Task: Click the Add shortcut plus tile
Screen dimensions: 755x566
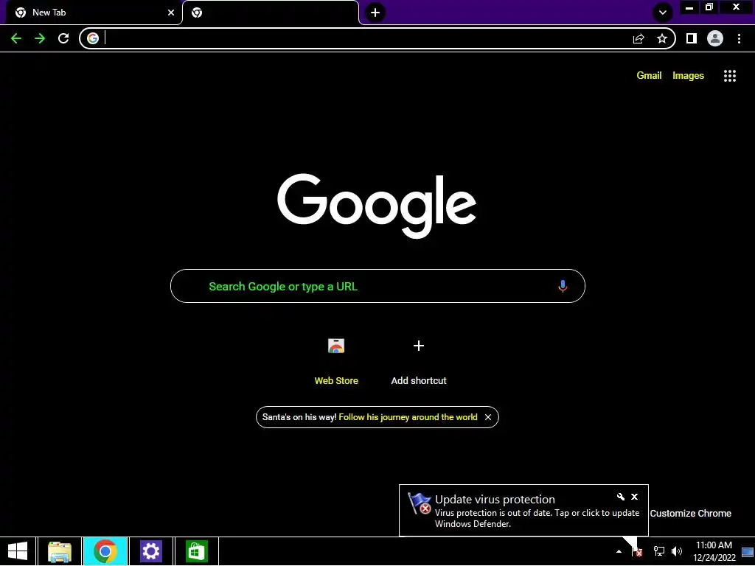Action: [x=419, y=360]
